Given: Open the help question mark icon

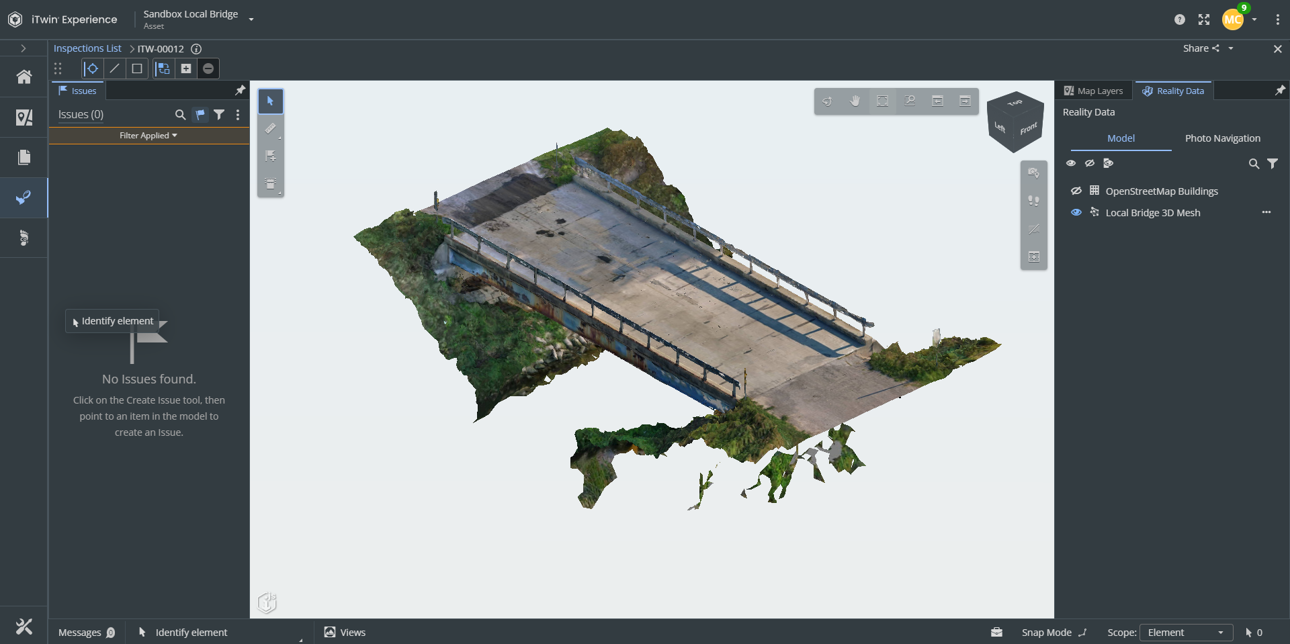Looking at the screenshot, I should [1180, 19].
